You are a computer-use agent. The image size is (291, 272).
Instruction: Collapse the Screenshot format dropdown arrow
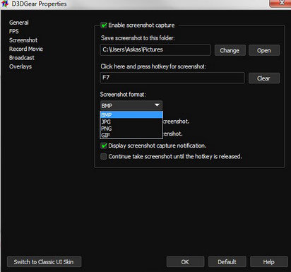pyautogui.click(x=157, y=105)
